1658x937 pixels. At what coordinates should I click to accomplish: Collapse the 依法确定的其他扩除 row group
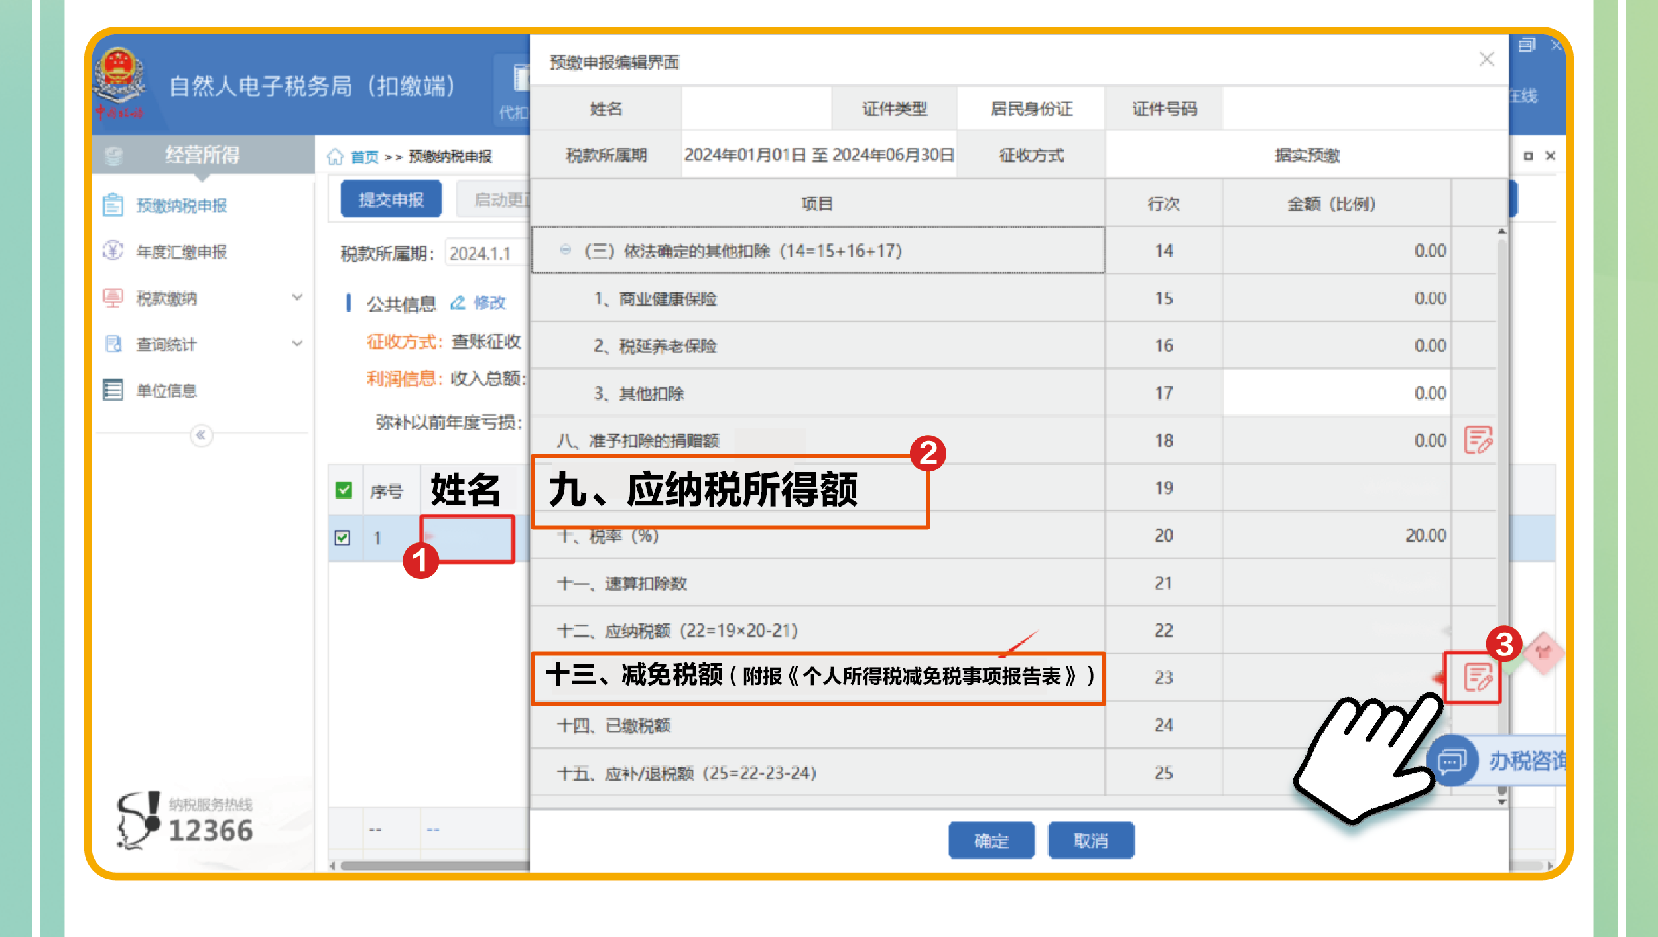[565, 250]
